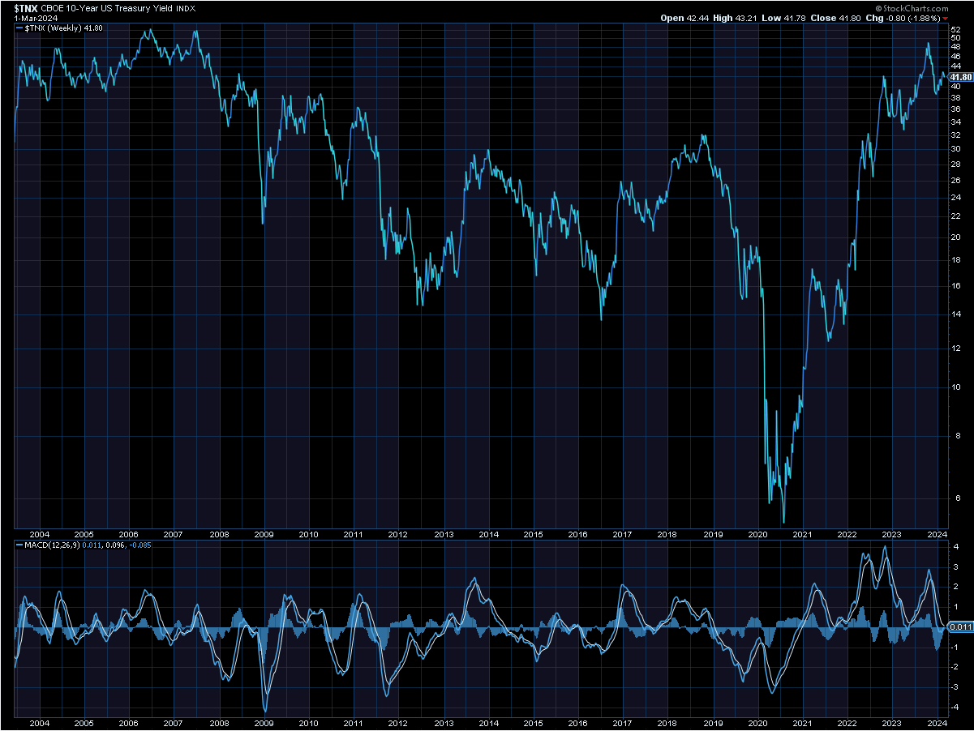This screenshot has height=731, width=974.
Task: Click the MACD scale value -3
Action: coord(955,686)
